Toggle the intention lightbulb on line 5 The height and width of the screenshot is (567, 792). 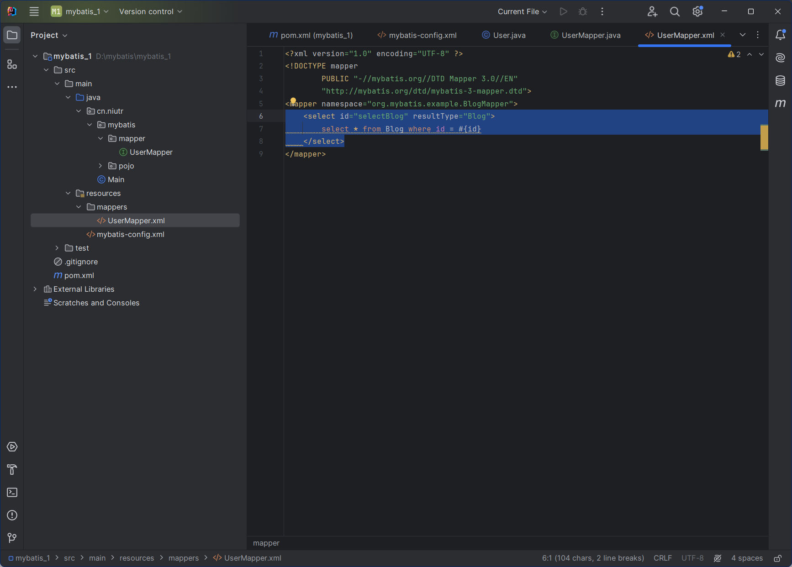[x=293, y=101]
